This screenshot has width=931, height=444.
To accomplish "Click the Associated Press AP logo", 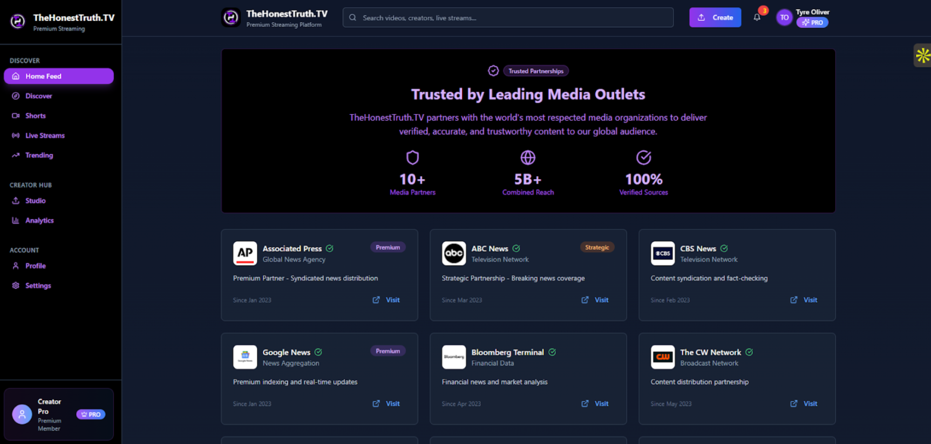I will tap(245, 253).
